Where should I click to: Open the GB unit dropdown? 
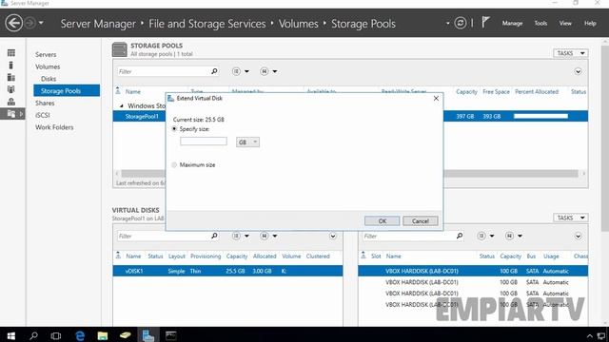(x=247, y=142)
